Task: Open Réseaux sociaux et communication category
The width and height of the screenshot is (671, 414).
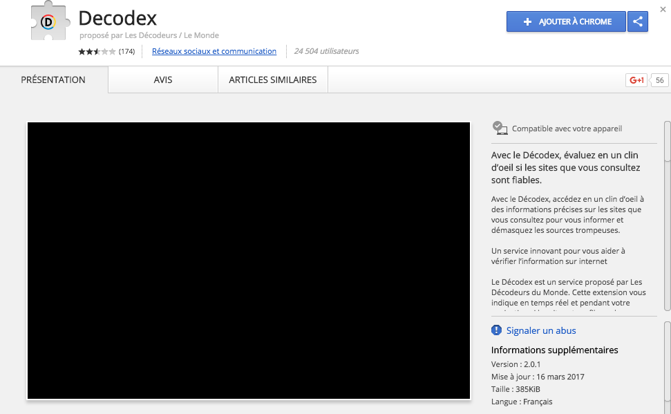Action: (214, 51)
